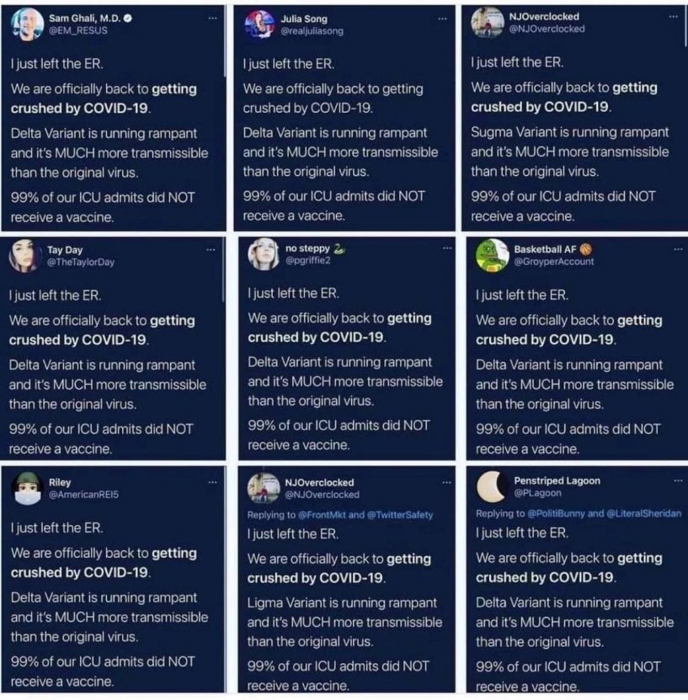This screenshot has height=700, width=688.
Task: Click Sam Ghali's profile avatar
Action: pyautogui.click(x=27, y=24)
